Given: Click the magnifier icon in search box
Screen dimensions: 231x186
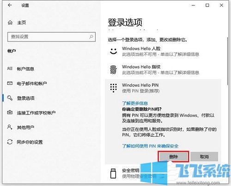Looking at the screenshot, I should (x=91, y=37).
